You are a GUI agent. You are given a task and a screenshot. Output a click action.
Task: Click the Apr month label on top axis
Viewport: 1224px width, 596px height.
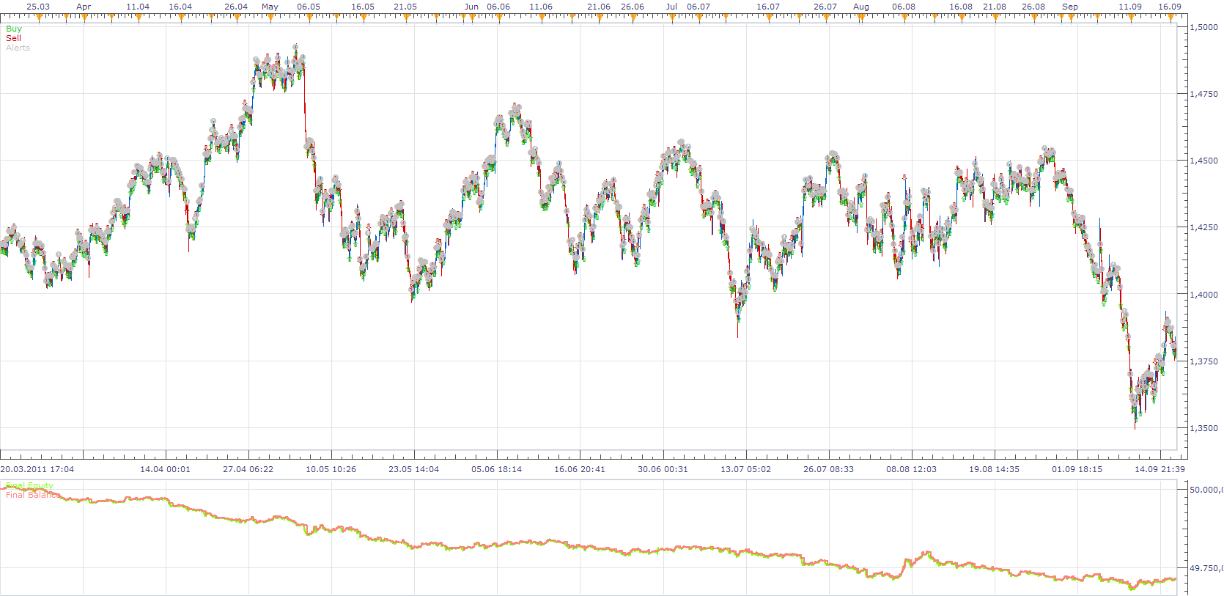tap(84, 7)
